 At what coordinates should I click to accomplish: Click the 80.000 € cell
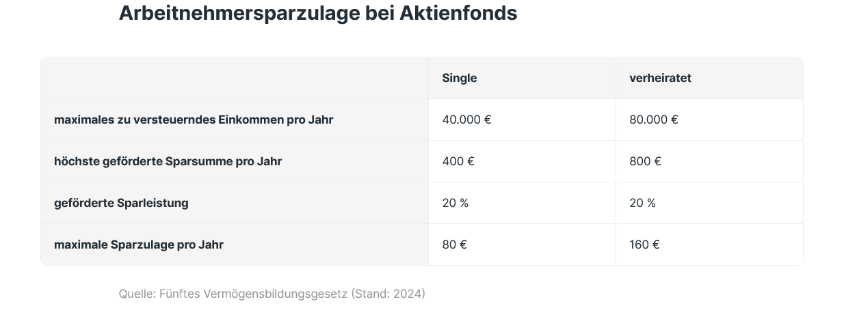pyautogui.click(x=653, y=120)
